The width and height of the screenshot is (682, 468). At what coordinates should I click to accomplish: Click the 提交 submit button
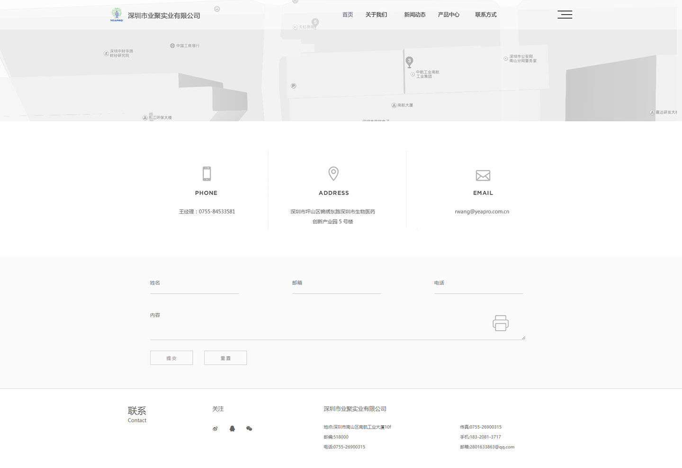click(171, 358)
